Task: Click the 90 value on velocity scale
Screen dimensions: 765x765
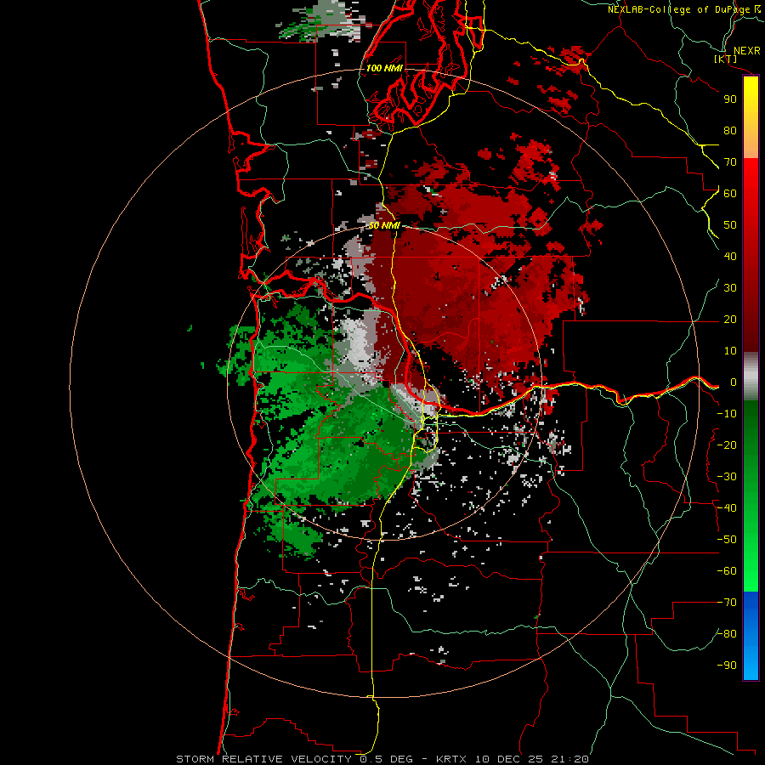Action: pos(730,99)
